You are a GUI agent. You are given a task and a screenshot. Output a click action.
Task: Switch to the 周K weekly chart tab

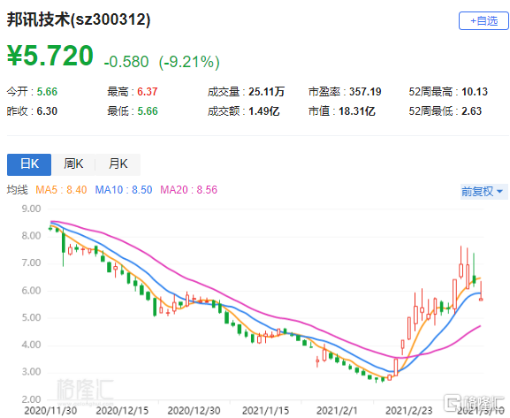pos(73,164)
